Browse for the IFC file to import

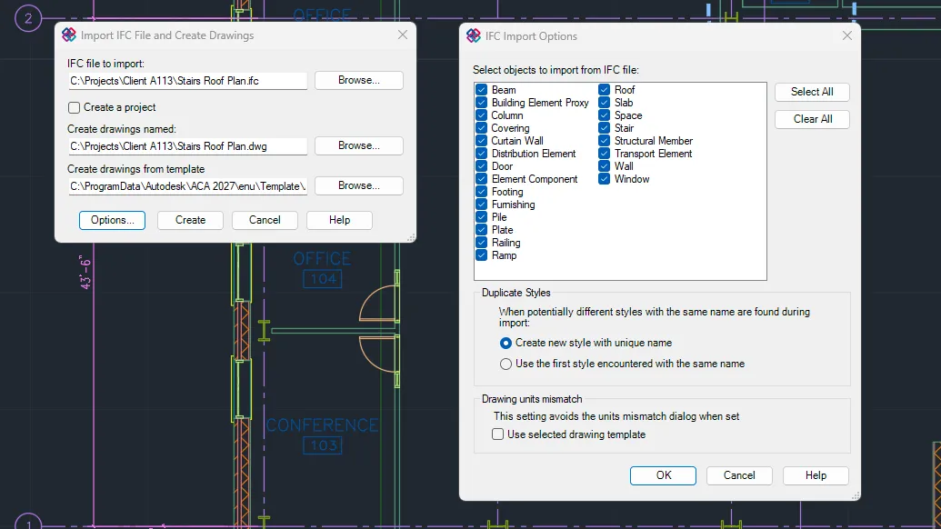[x=358, y=80]
